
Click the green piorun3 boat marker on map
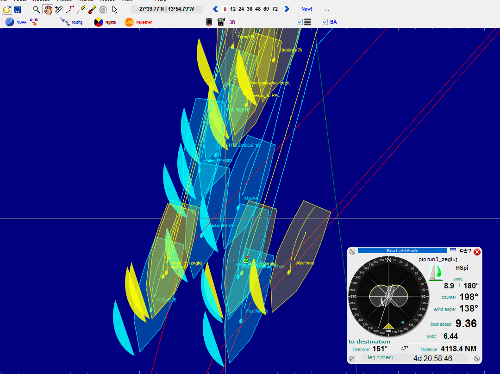(x=246, y=260)
